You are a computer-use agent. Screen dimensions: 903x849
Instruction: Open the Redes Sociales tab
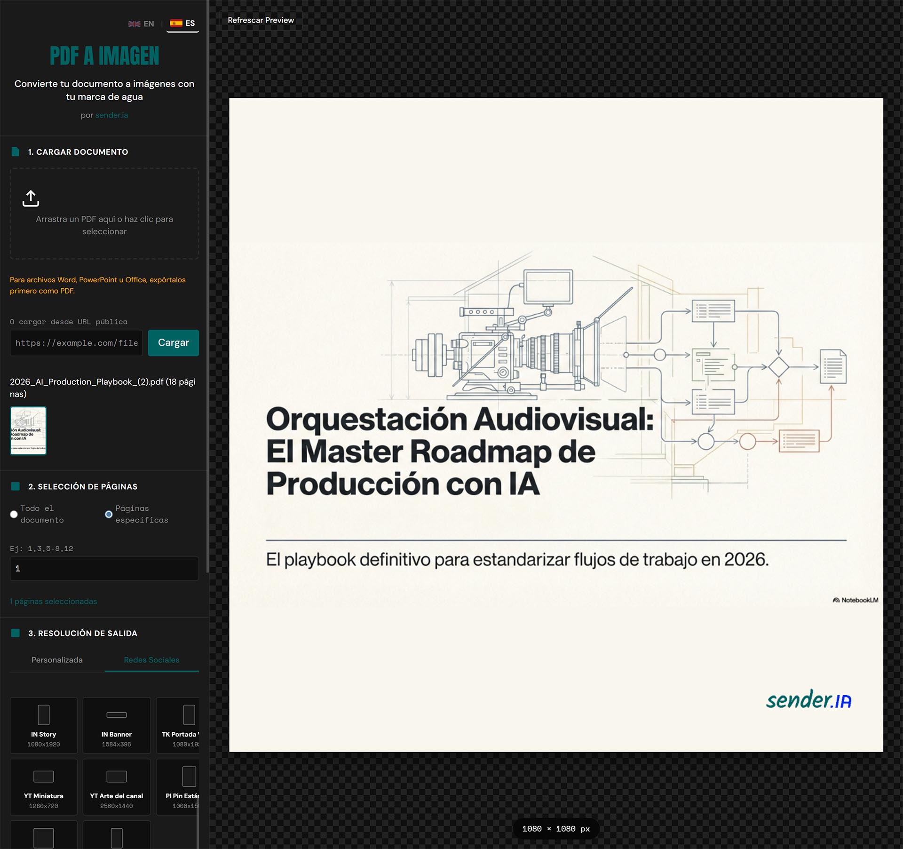coord(151,660)
